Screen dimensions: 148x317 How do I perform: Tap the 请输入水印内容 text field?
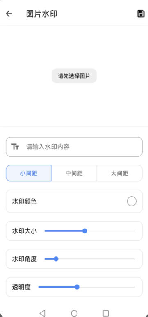tap(74, 147)
